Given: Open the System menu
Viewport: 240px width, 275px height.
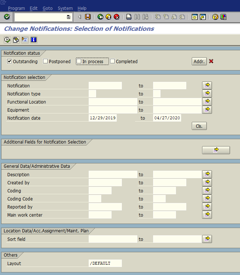Looking at the screenshot, I should (65, 8).
